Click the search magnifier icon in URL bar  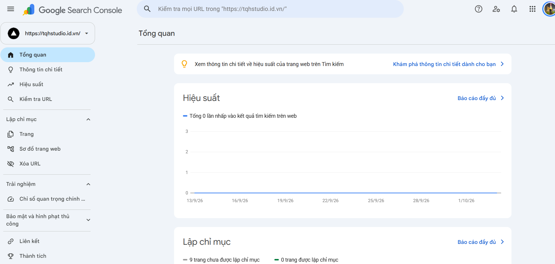[147, 9]
